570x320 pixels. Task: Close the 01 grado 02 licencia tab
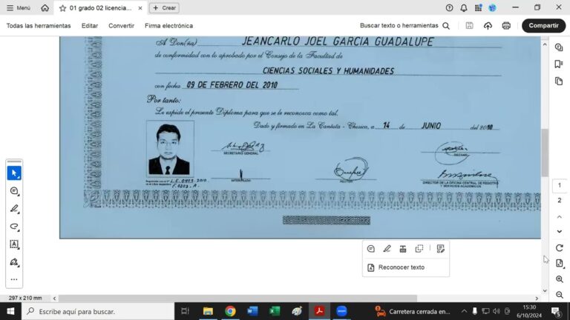pyautogui.click(x=140, y=8)
